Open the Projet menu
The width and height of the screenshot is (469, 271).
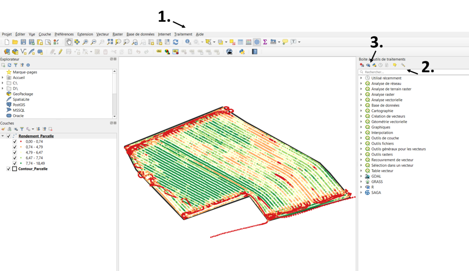click(x=7, y=34)
